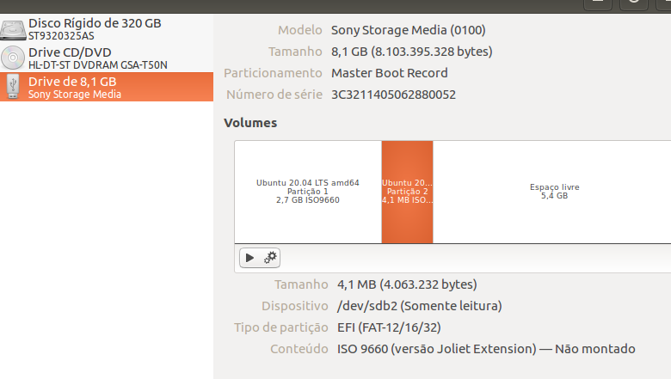Open additional partition options gear button
This screenshot has height=379, width=671.
270,258
